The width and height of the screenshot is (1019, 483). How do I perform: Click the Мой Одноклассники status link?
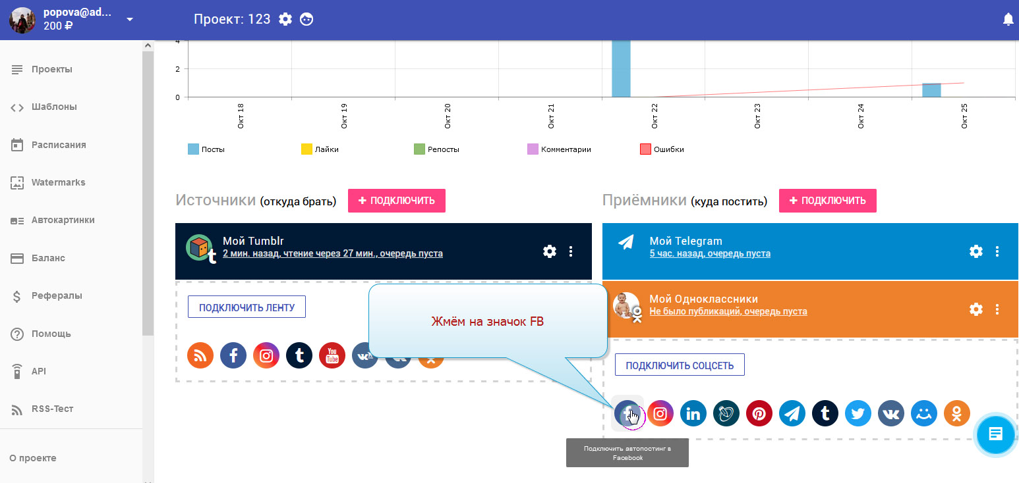(728, 311)
